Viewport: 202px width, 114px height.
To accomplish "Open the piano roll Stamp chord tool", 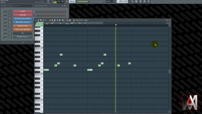I will coord(44,20).
